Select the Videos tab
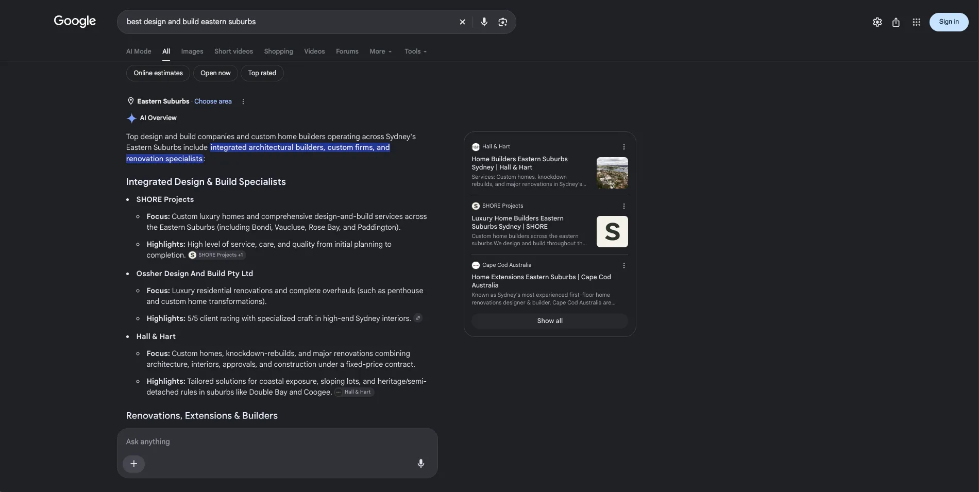 [x=314, y=52]
